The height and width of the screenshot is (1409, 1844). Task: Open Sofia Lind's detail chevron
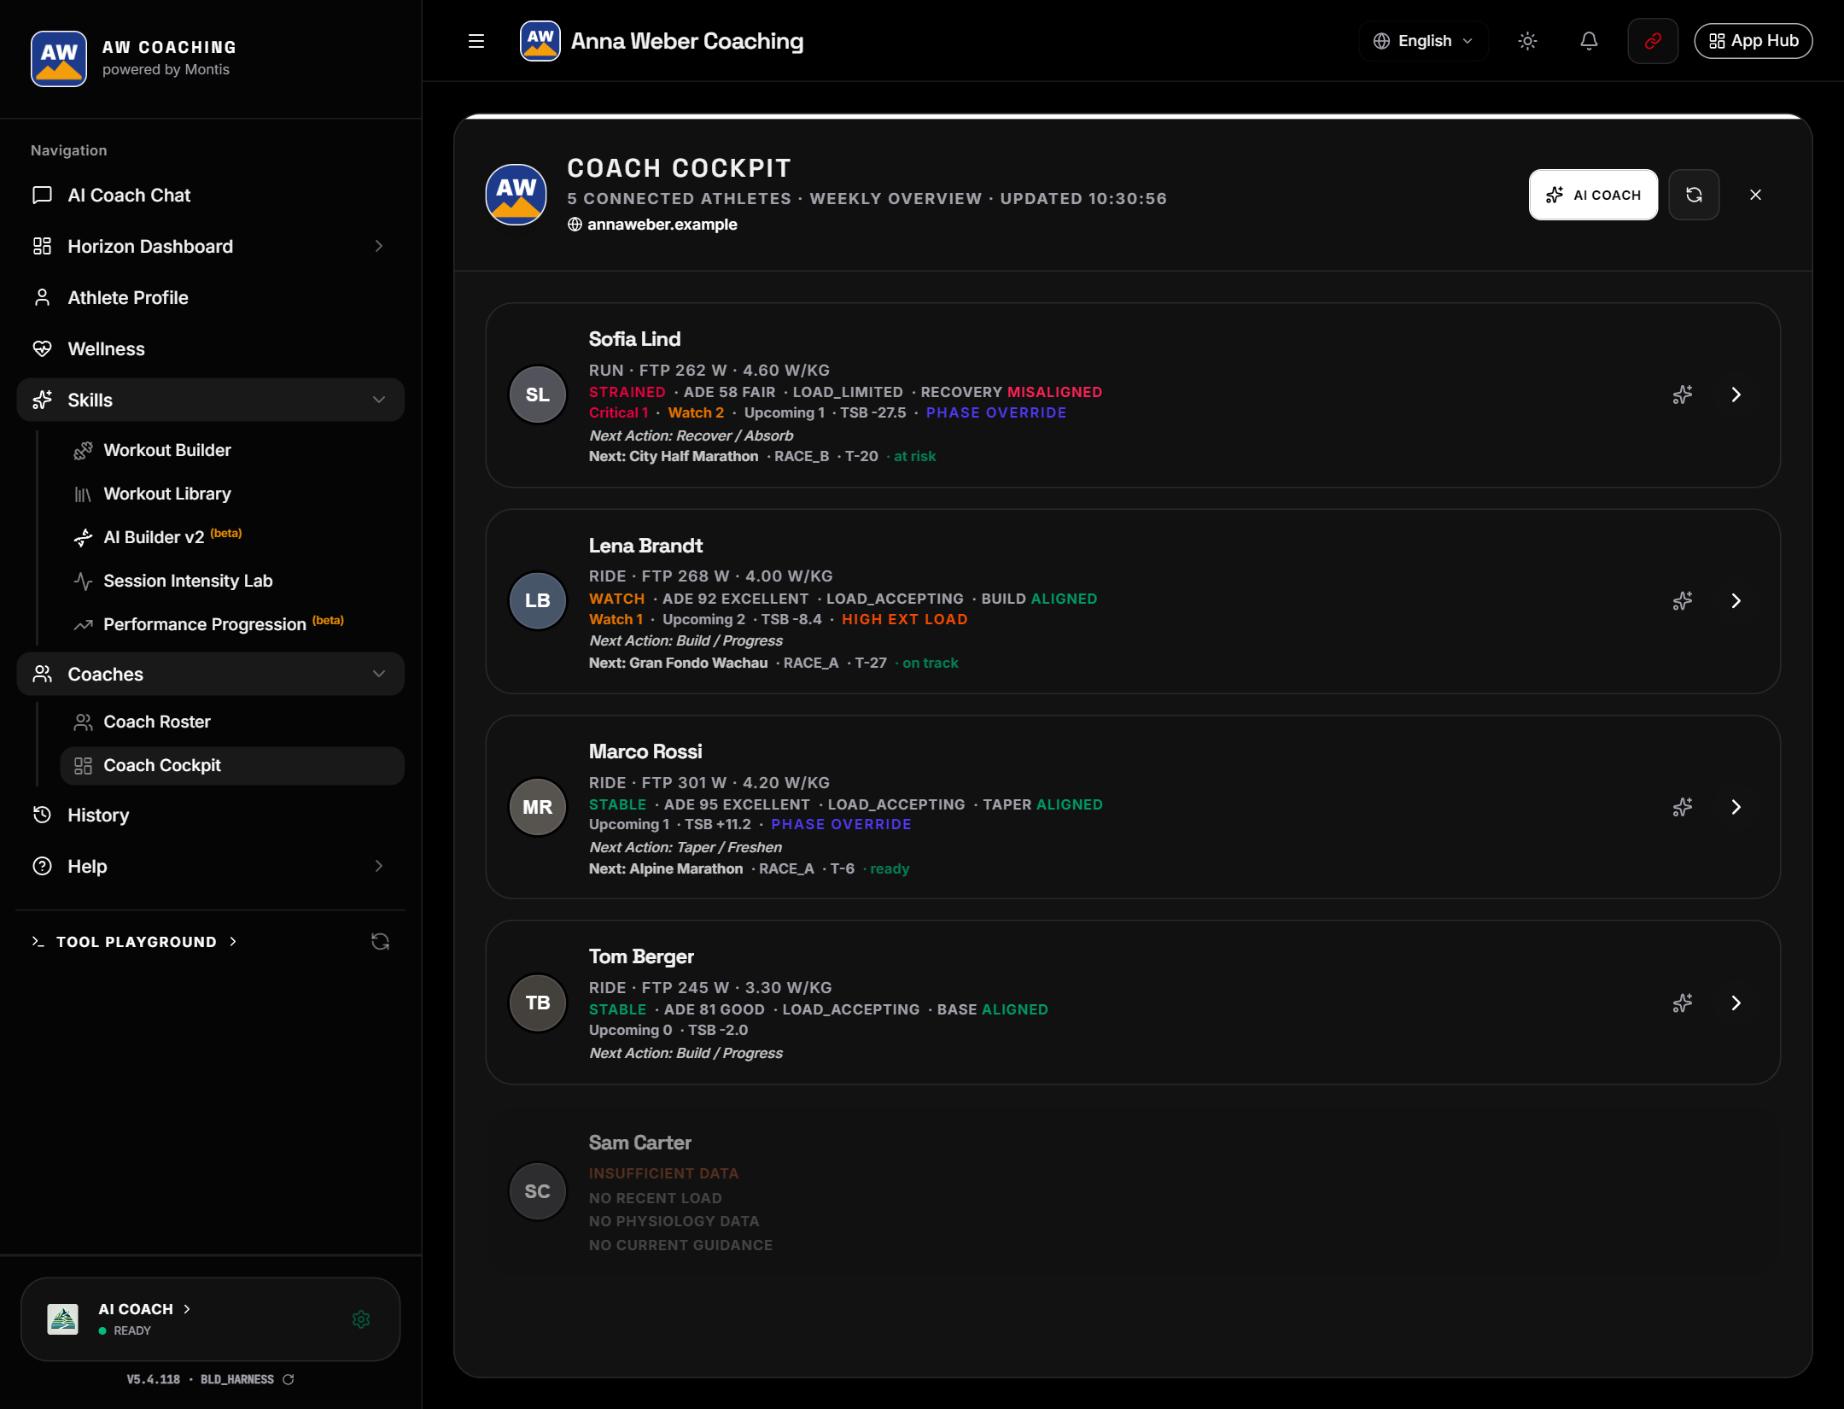point(1736,395)
